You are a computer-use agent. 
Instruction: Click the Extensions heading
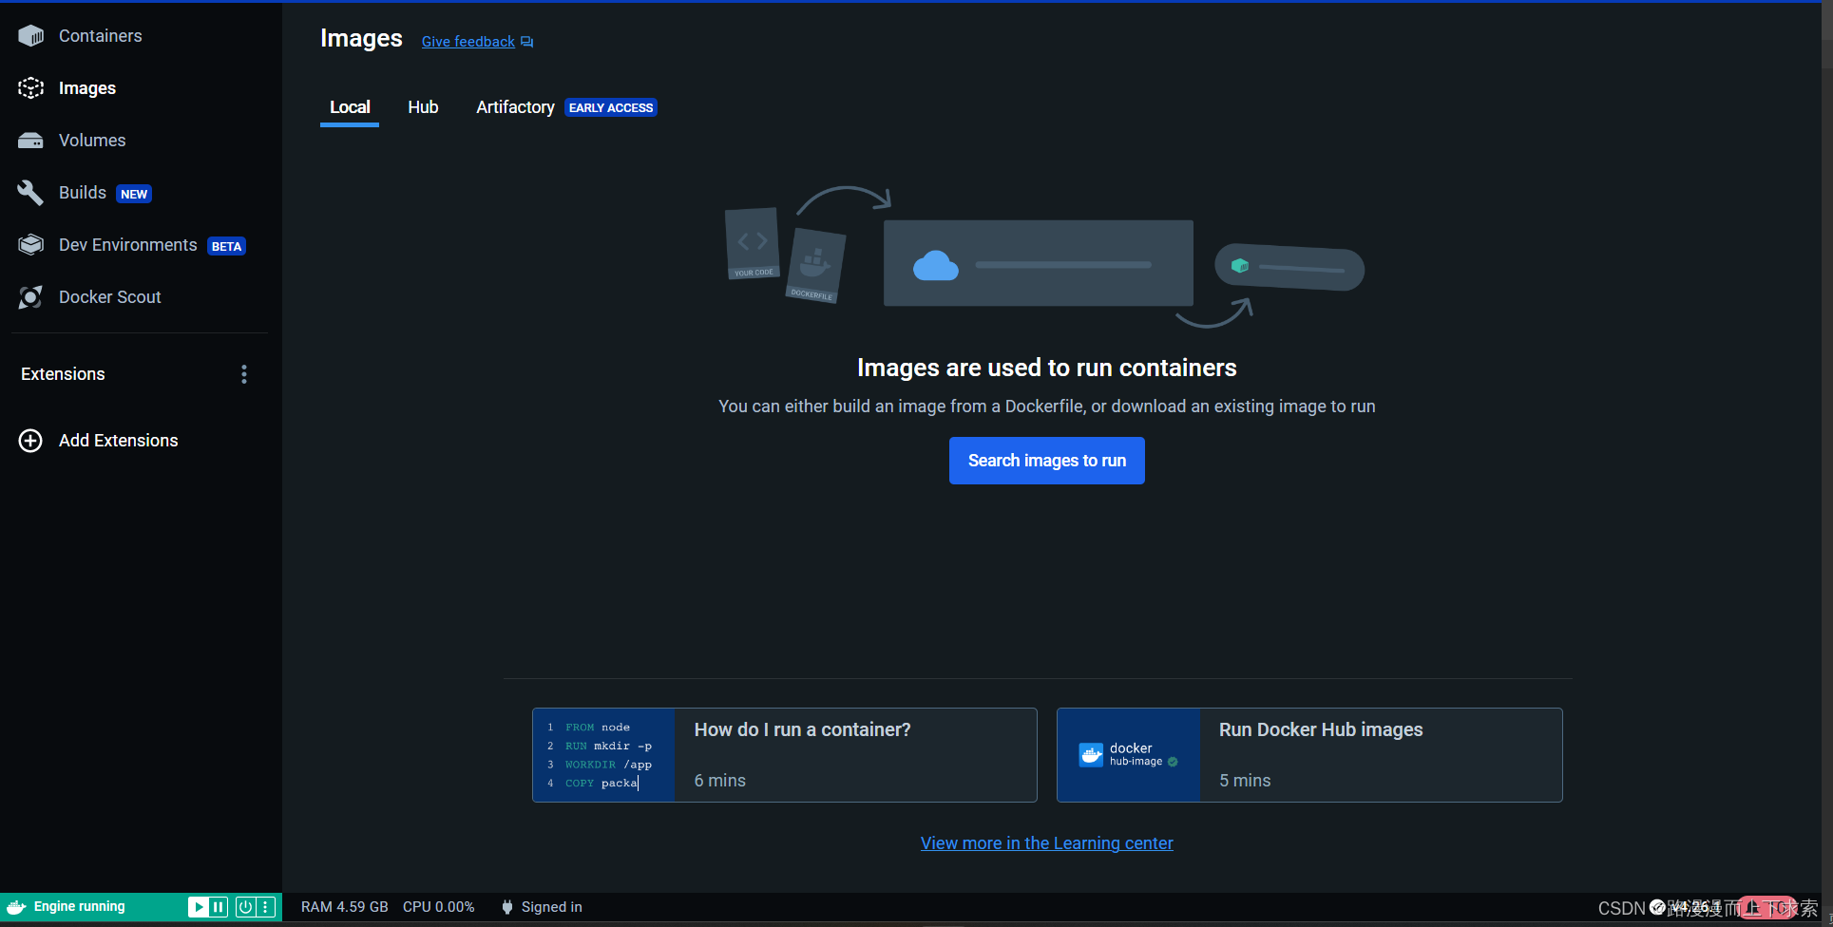pos(63,374)
